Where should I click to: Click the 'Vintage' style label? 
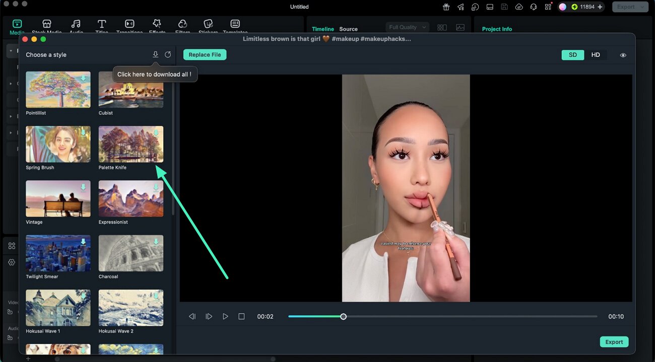34,222
